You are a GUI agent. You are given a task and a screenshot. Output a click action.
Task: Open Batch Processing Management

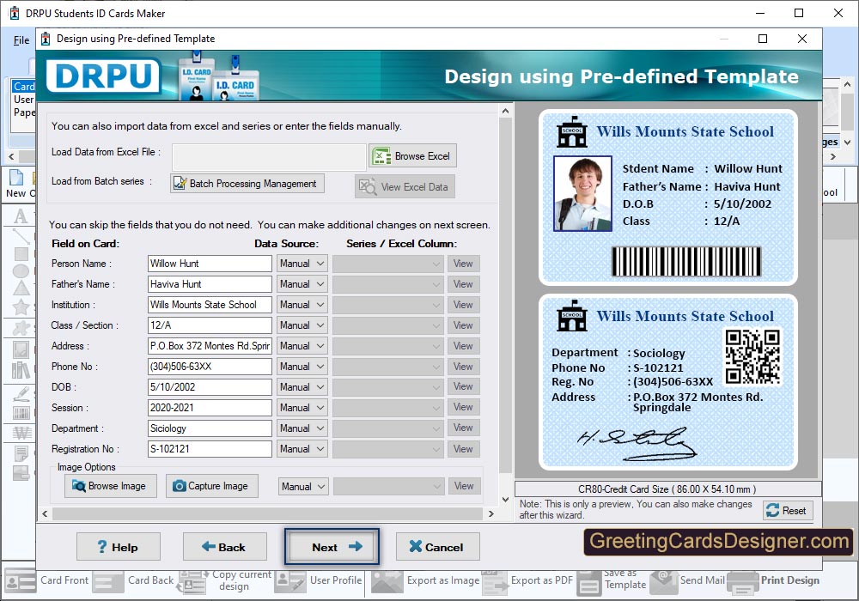point(247,184)
